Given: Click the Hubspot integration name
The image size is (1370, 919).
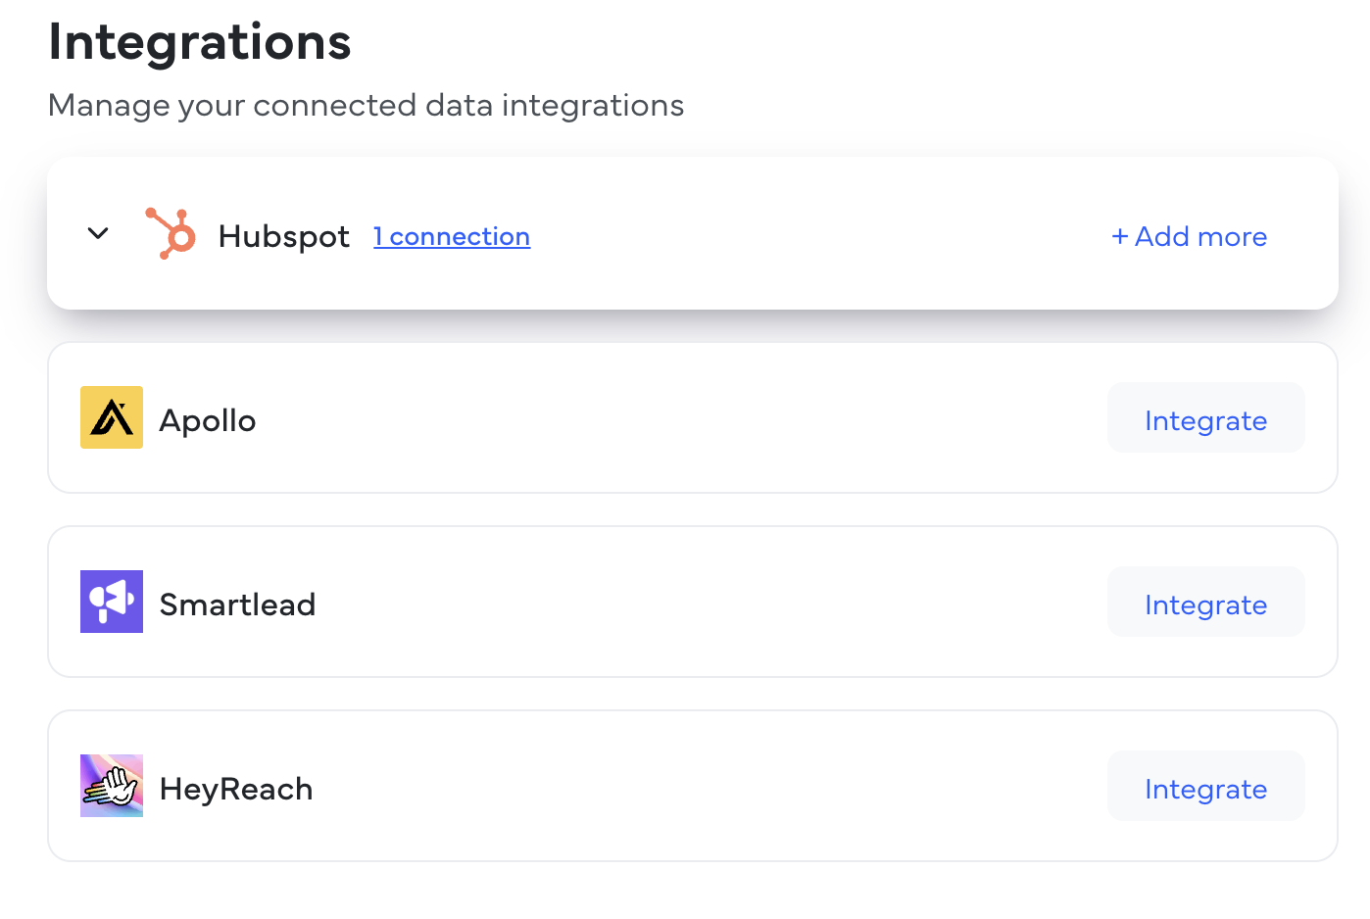Looking at the screenshot, I should pos(283,237).
